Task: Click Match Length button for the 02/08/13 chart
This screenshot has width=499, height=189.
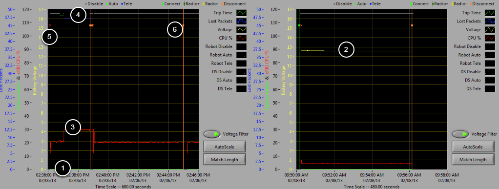Action: 473,159
